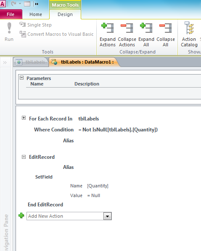Click the Access application icon

3,3
